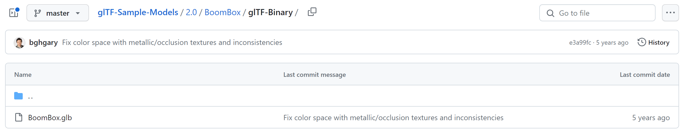Click the parent folder icon
The width and height of the screenshot is (682, 134).
coord(18,96)
